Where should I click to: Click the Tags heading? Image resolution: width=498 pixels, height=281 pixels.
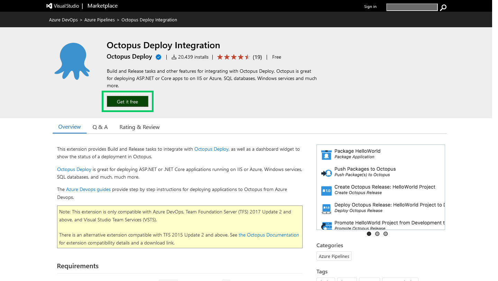(322, 272)
